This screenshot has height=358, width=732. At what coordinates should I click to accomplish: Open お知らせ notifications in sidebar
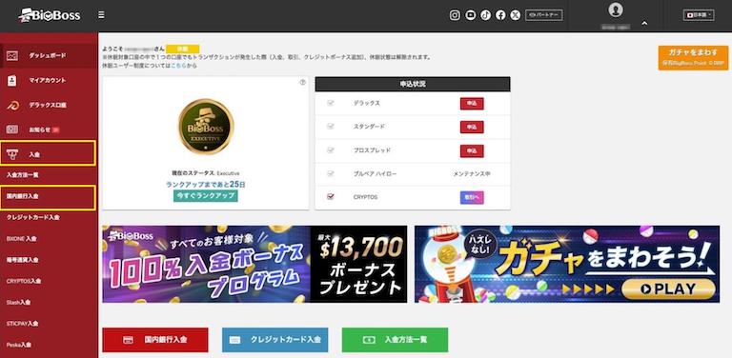(x=48, y=129)
